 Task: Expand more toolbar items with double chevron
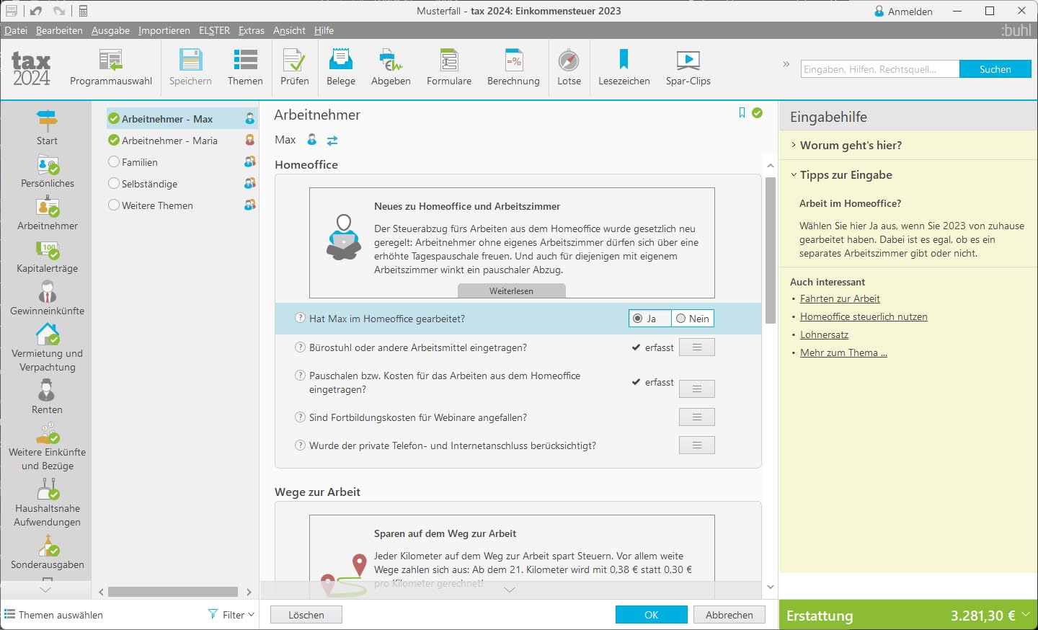click(786, 64)
